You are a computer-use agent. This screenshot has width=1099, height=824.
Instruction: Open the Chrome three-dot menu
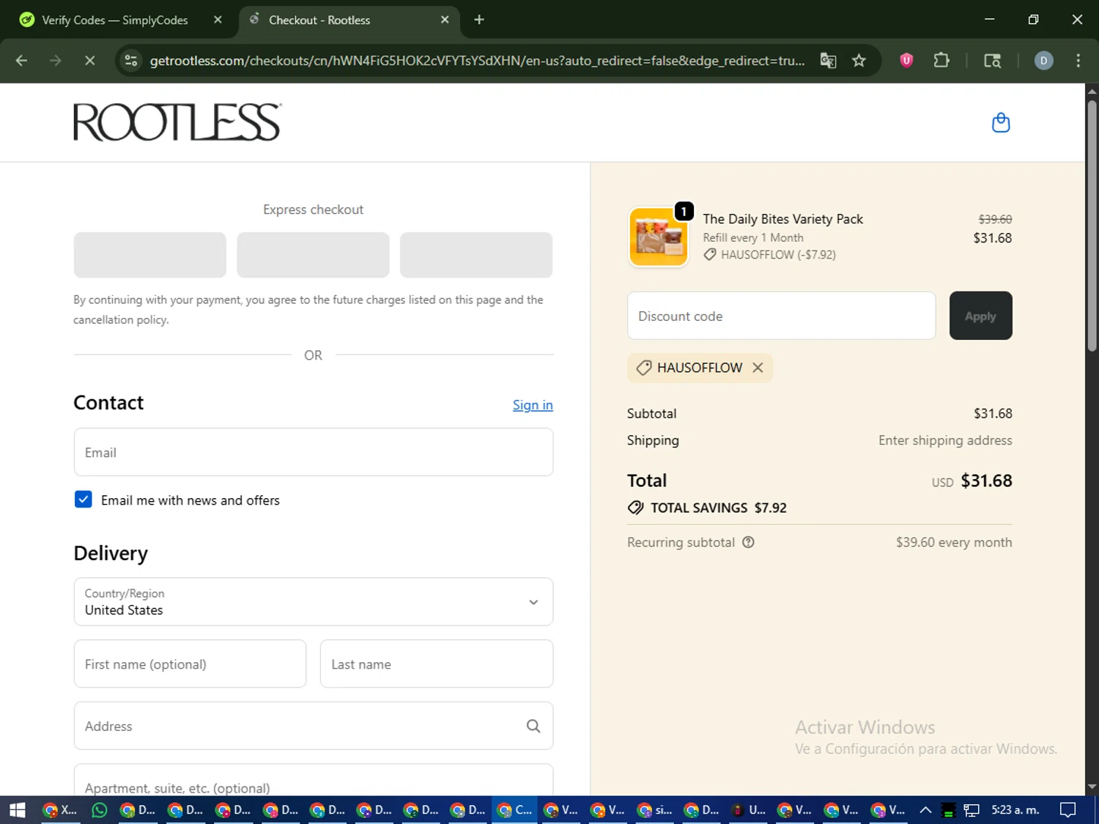pyautogui.click(x=1078, y=61)
